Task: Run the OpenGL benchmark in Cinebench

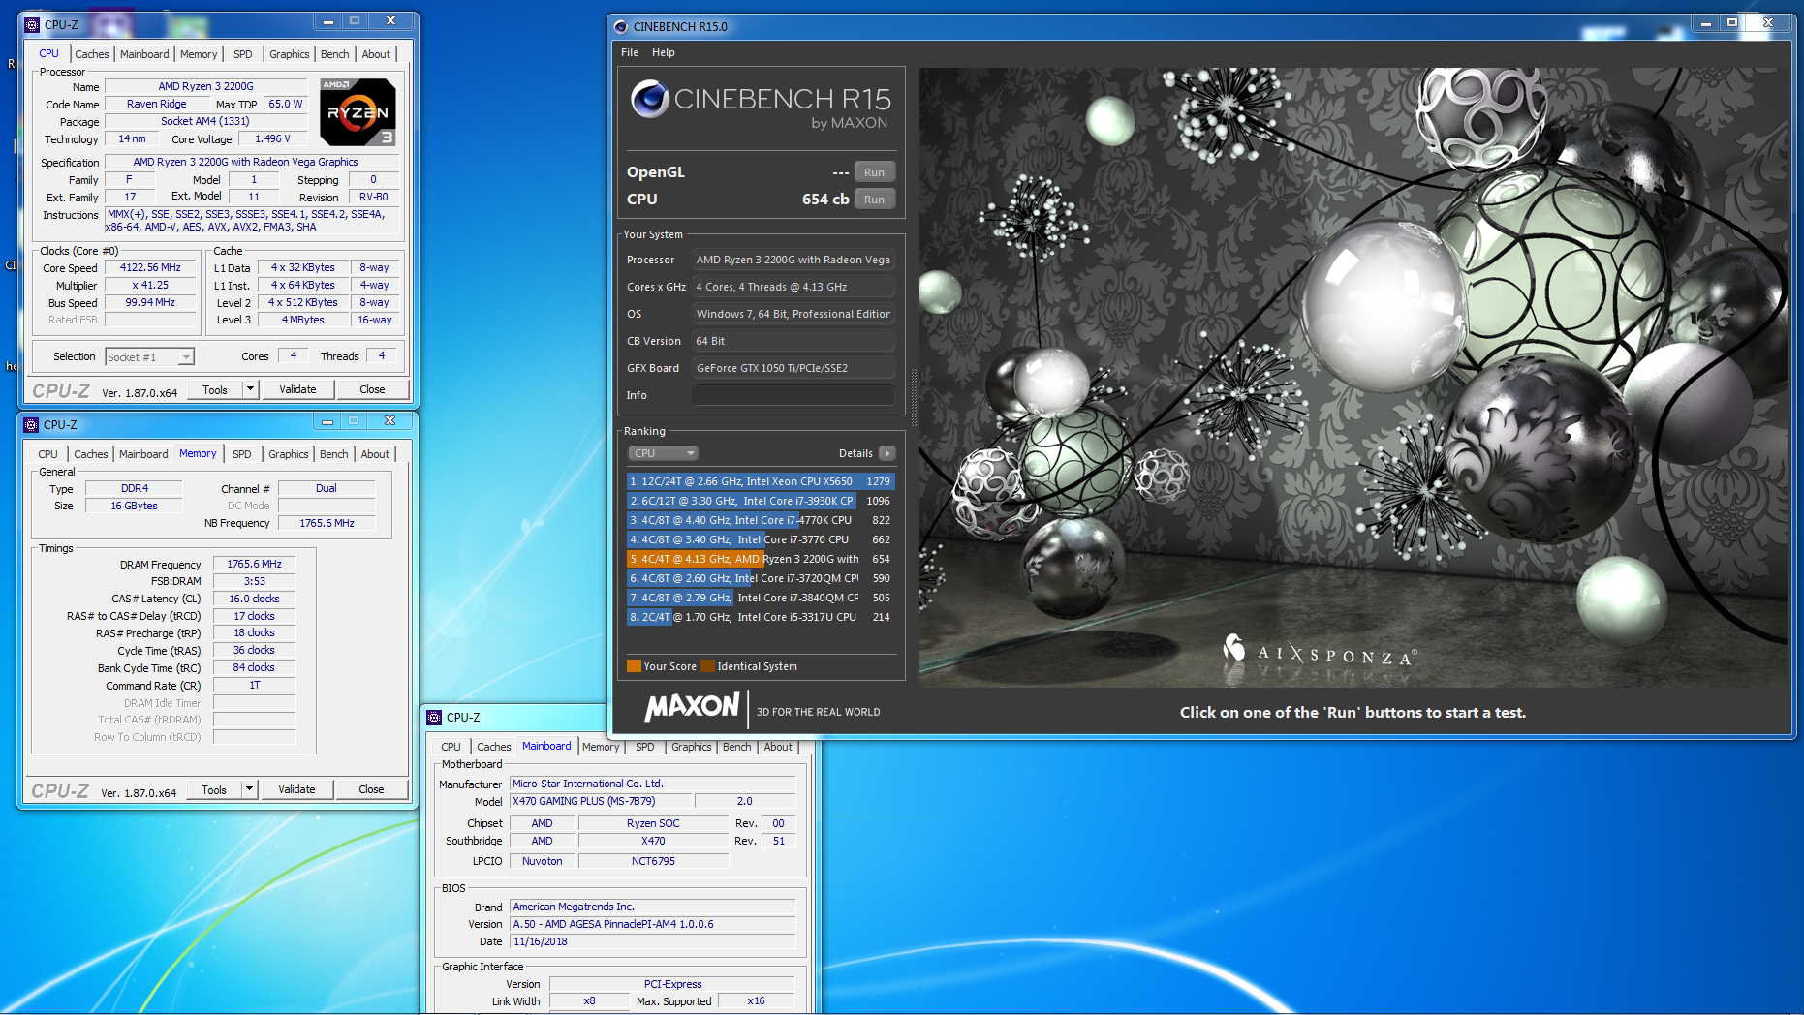Action: [874, 172]
